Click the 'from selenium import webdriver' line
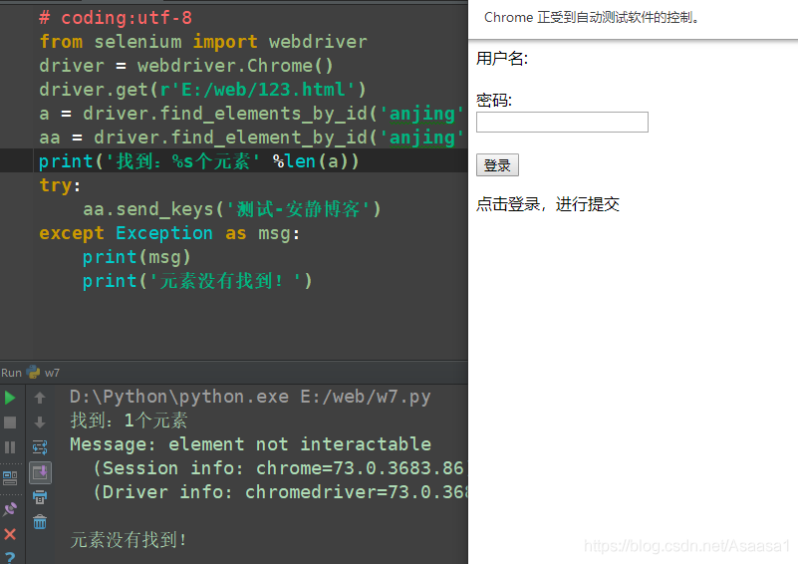 coord(203,42)
